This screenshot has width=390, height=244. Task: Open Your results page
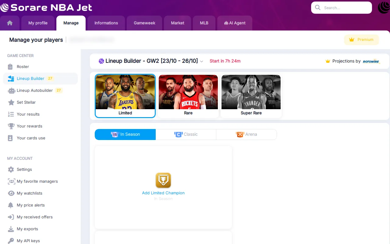(40, 114)
